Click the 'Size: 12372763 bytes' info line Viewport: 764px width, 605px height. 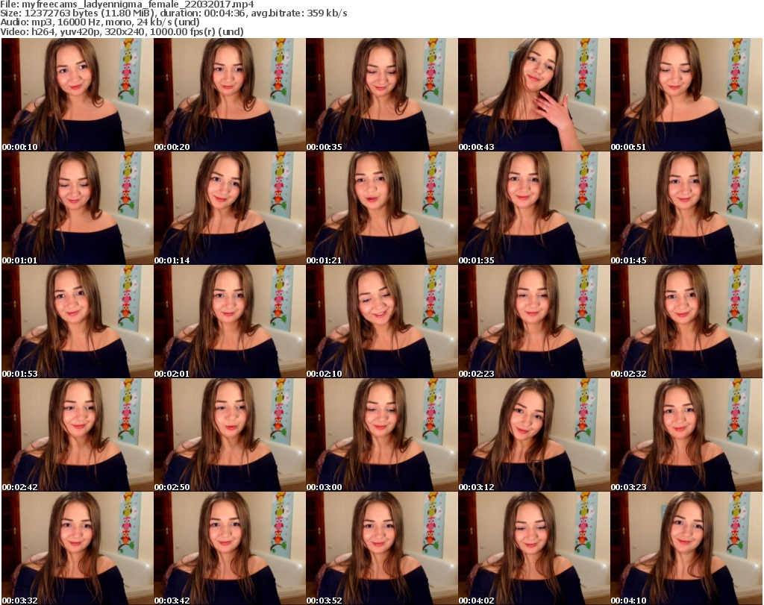coord(173,13)
